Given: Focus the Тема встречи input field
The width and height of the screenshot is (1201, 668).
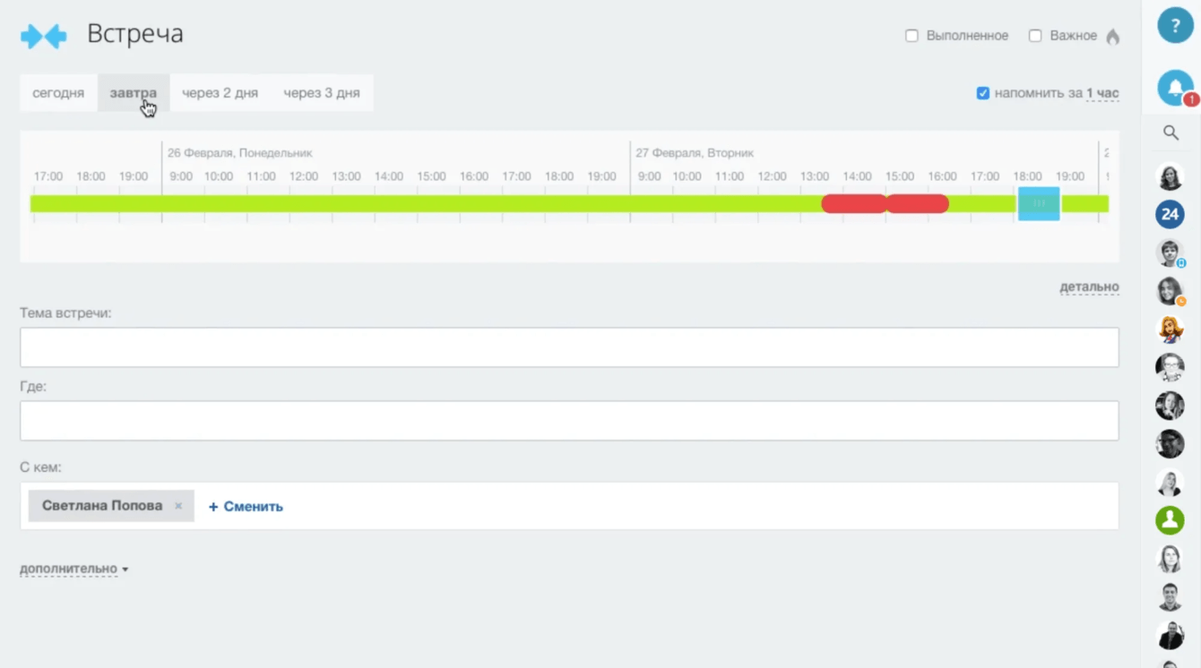Looking at the screenshot, I should coord(569,347).
